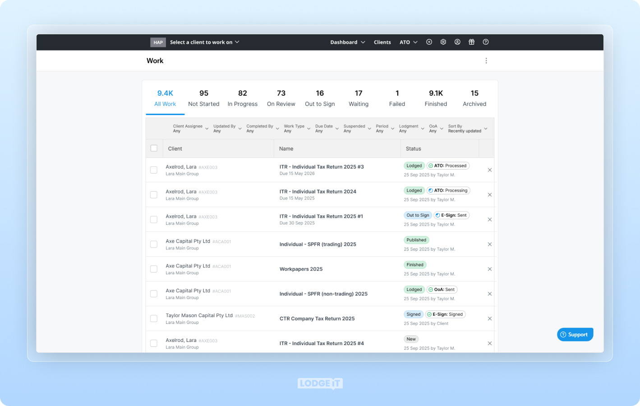Dismiss the CTR Company Tax Return 2025 row
This screenshot has width=640, height=406.
(x=489, y=318)
